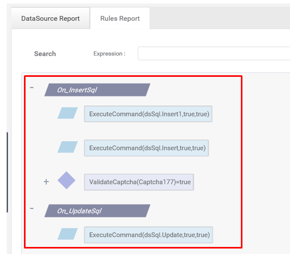290x254 pixels.
Task: Click the diamond condition icon for ValidateCaptcha
Action: tap(66, 180)
